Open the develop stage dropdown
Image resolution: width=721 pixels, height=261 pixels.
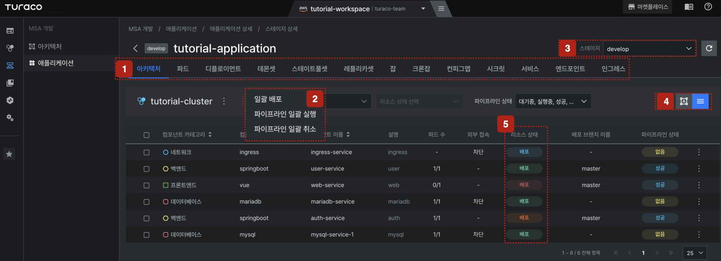[x=649, y=49]
